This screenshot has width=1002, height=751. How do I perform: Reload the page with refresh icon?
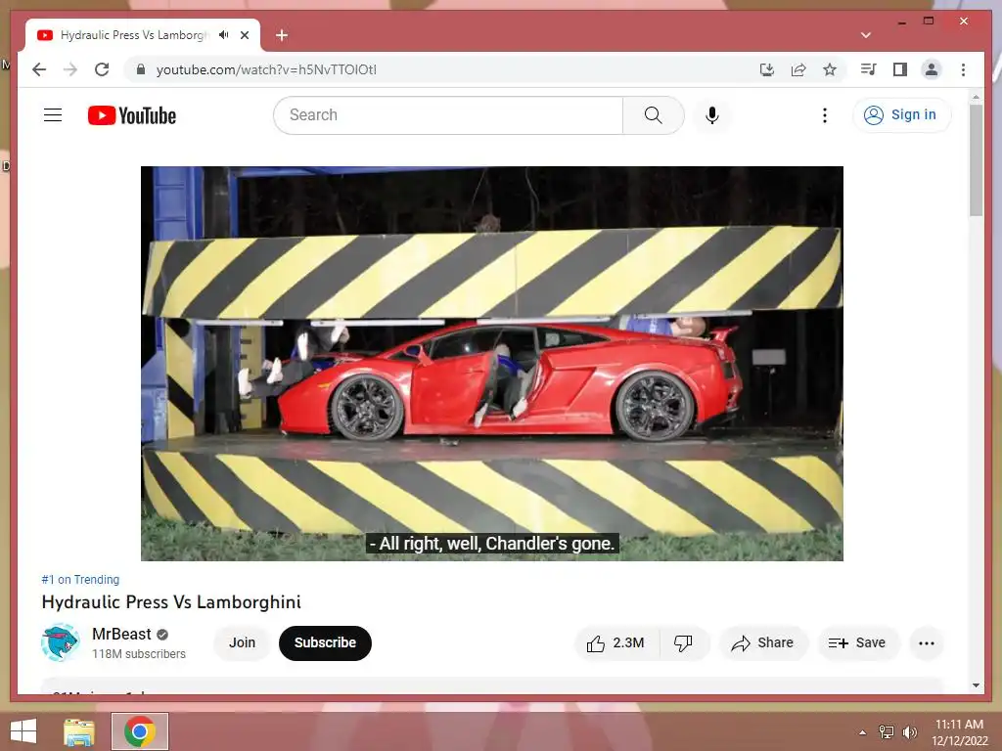point(102,69)
